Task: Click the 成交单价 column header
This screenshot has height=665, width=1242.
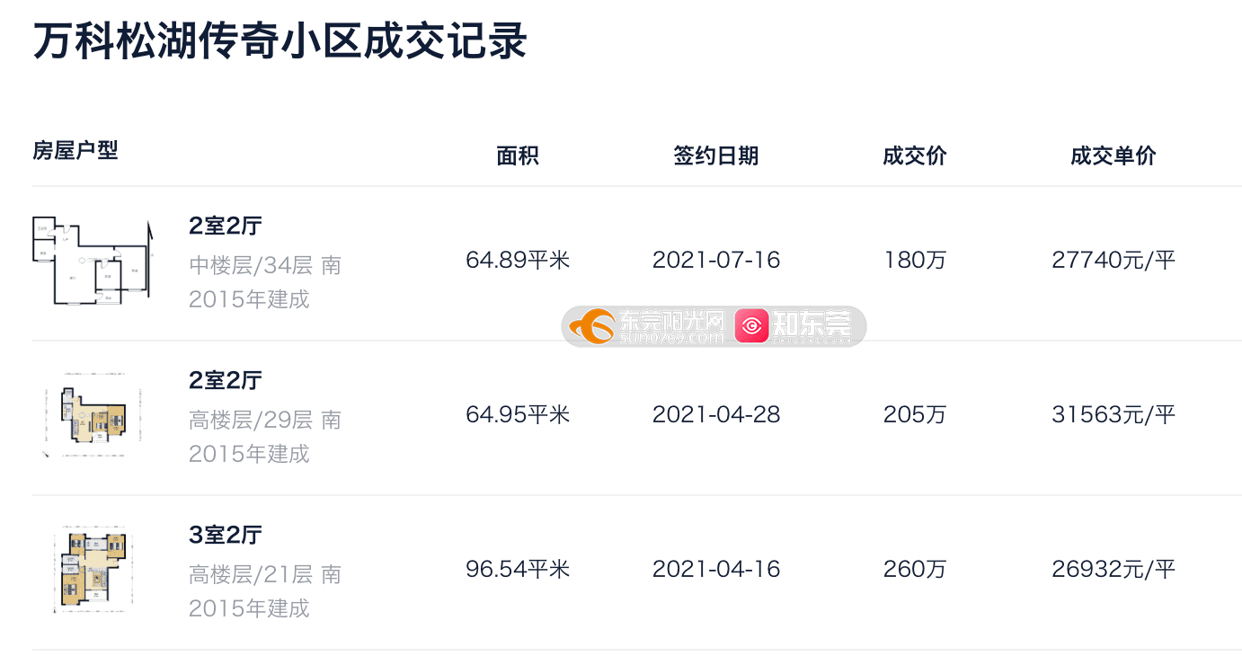Action: pyautogui.click(x=1113, y=155)
